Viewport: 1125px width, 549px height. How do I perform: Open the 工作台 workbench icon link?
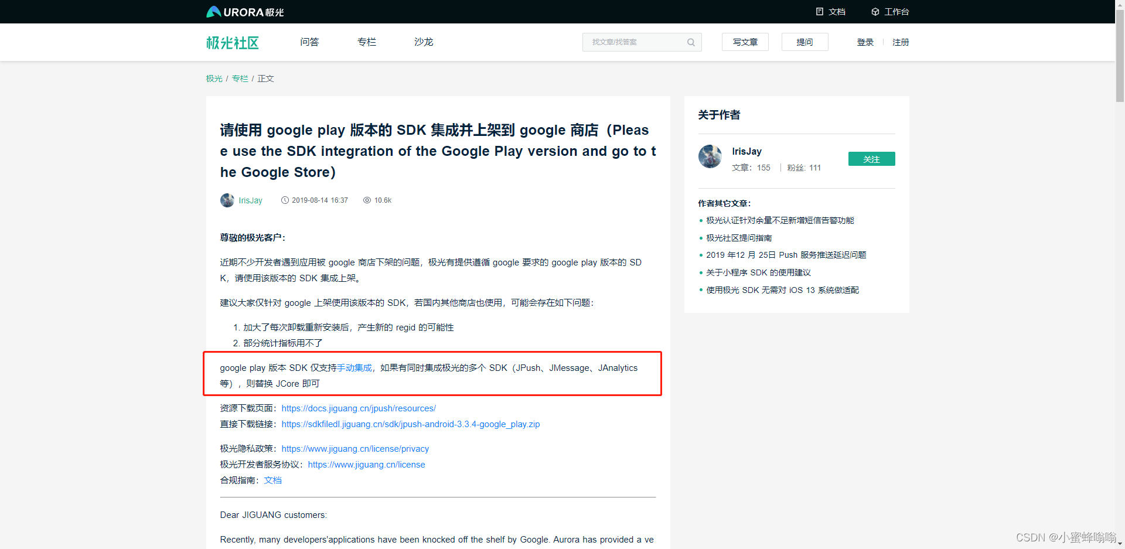(890, 12)
